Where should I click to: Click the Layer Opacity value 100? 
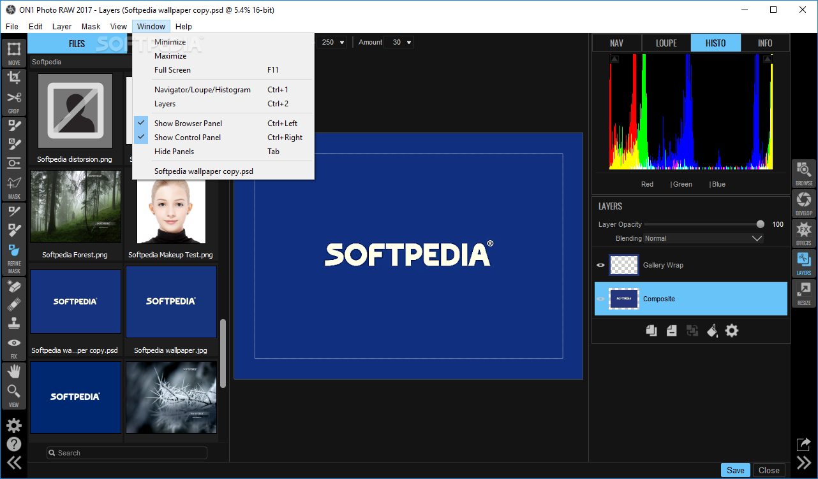(x=778, y=224)
